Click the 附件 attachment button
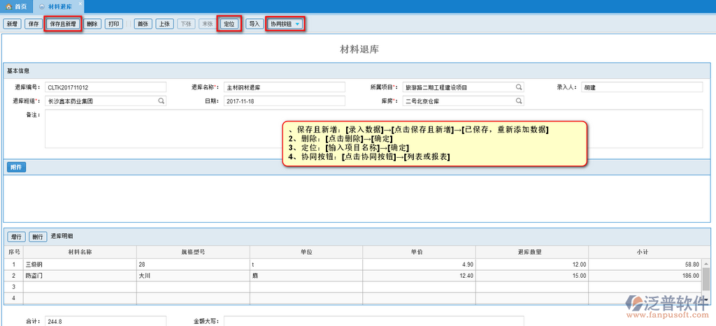This screenshot has height=326, width=716. click(16, 168)
